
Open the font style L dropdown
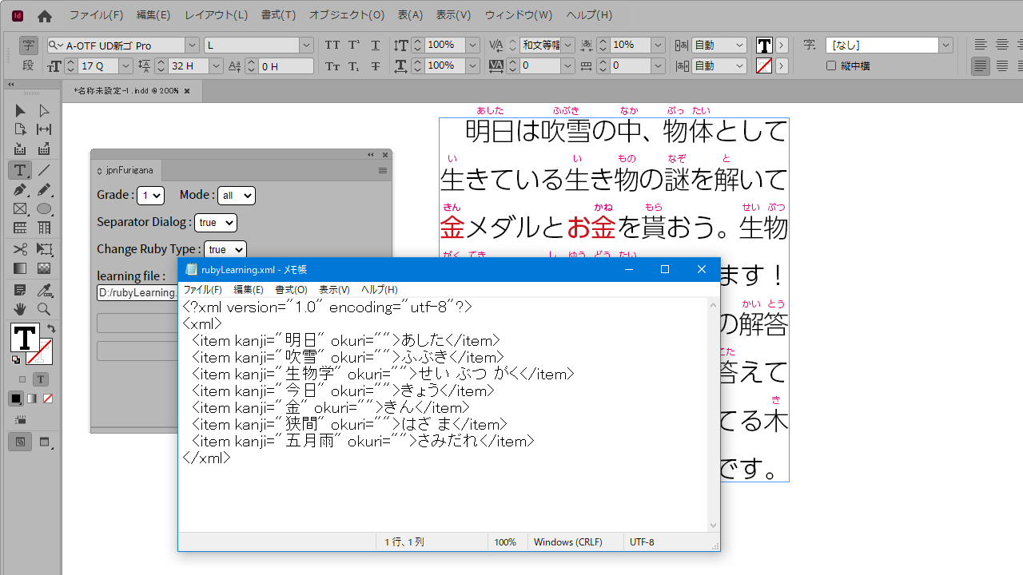pos(306,46)
